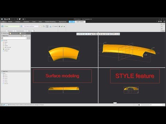Select the Insert Here marker in model tree
Screen dimensions: 166x124
point(7,49)
